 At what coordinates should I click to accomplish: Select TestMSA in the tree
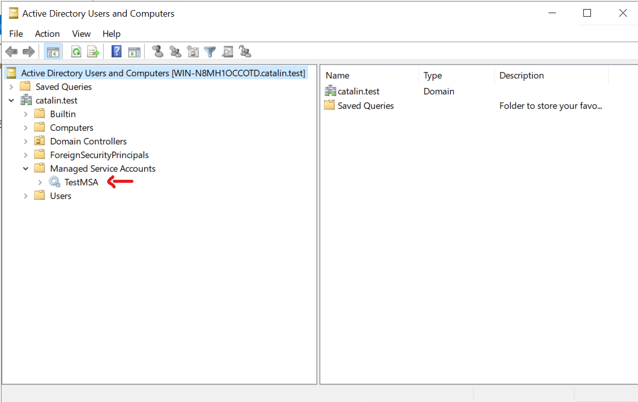point(81,182)
